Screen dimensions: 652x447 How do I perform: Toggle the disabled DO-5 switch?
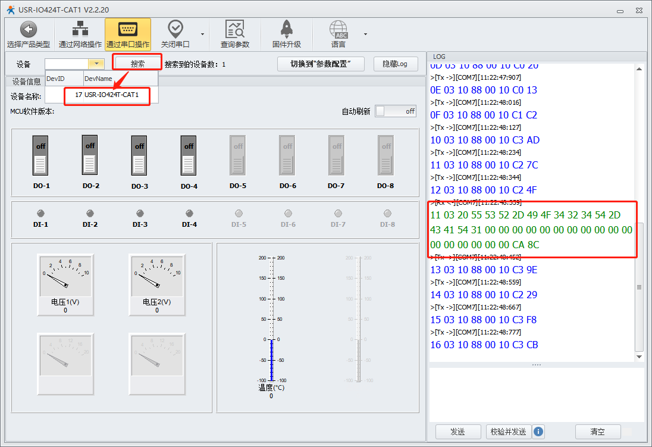[x=238, y=156]
